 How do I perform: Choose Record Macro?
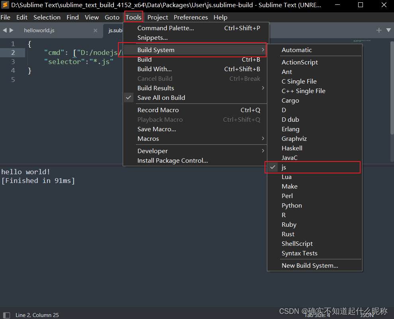pos(196,110)
